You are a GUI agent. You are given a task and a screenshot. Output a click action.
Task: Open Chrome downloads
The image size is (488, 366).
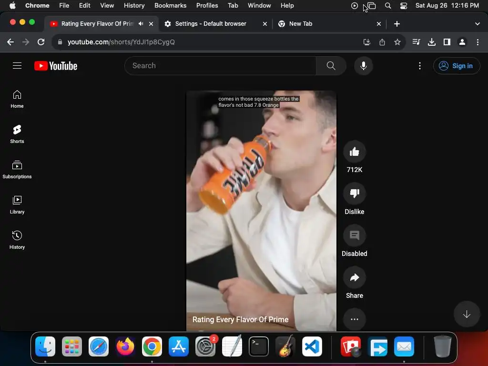431,42
